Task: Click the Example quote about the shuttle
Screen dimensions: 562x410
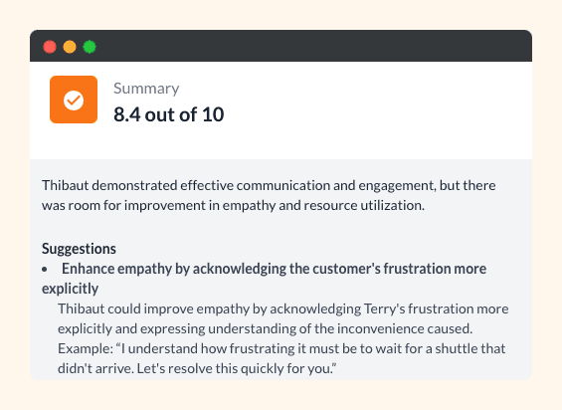Action: tap(281, 358)
